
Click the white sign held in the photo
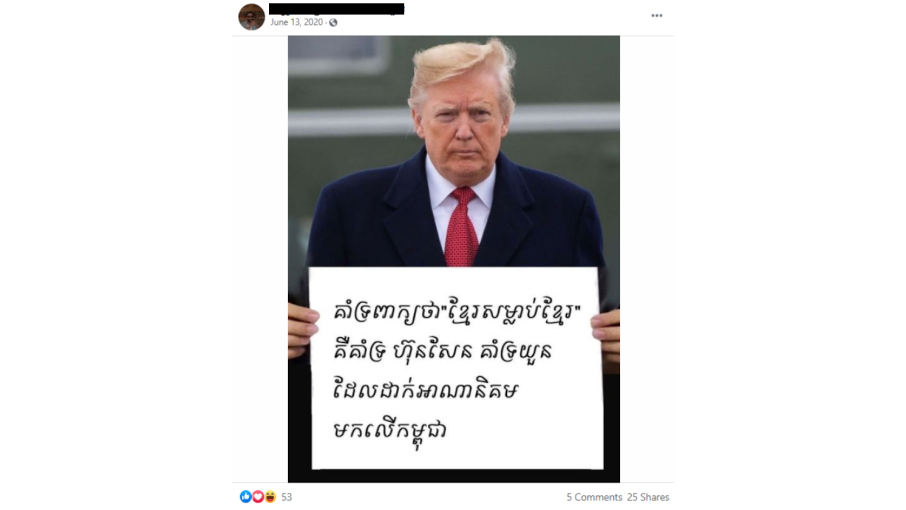click(456, 368)
